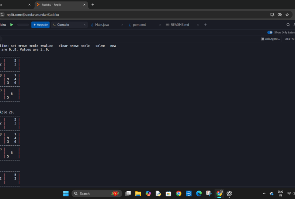This screenshot has width=295, height=199.
Task: Close the Main.java tab
Action: 122,25
